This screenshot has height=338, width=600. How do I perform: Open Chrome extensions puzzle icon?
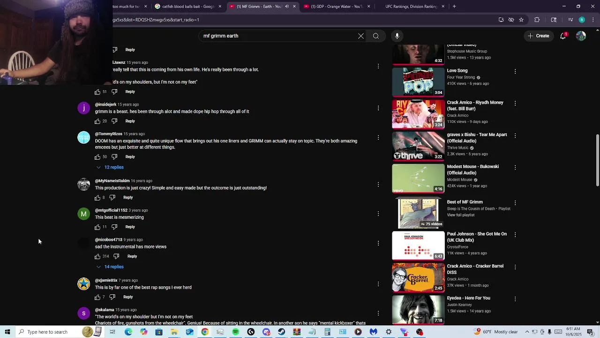[537, 20]
